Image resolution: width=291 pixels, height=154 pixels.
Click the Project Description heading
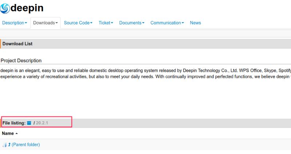click(21, 60)
